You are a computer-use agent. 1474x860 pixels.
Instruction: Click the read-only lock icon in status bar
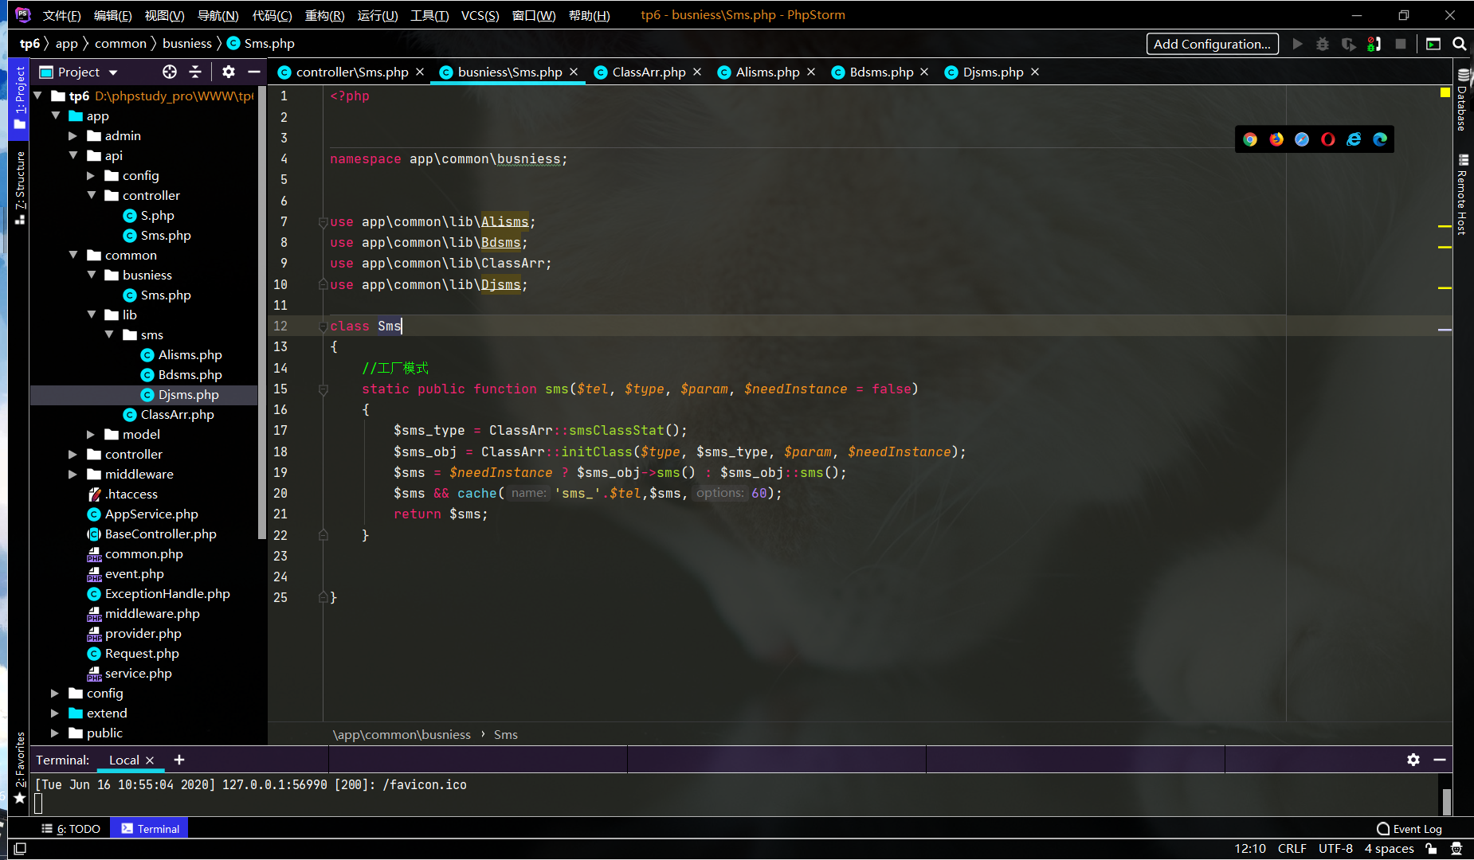tap(1432, 849)
